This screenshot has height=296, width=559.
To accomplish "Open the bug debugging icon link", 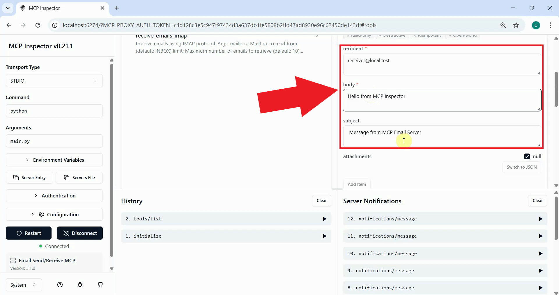I will click(80, 285).
